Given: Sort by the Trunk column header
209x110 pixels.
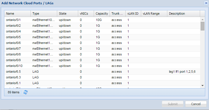Looking at the screenshot, I should (x=118, y=13).
